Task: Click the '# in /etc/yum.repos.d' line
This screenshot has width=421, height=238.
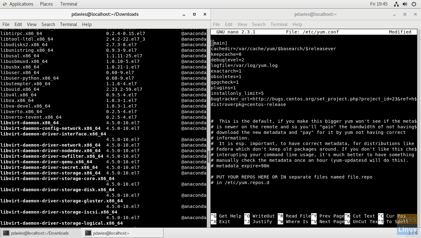Action: (x=240, y=183)
